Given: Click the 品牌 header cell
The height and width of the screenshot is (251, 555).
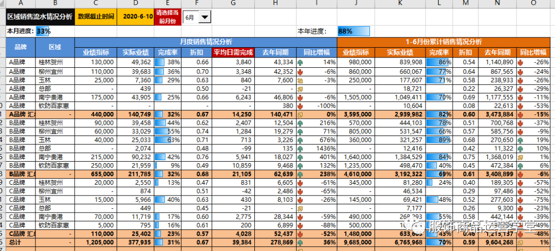Looking at the screenshot, I should coord(21,47).
